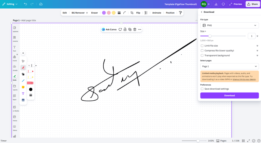
Task: Enable Transparent background checkbox
Action: point(202,55)
